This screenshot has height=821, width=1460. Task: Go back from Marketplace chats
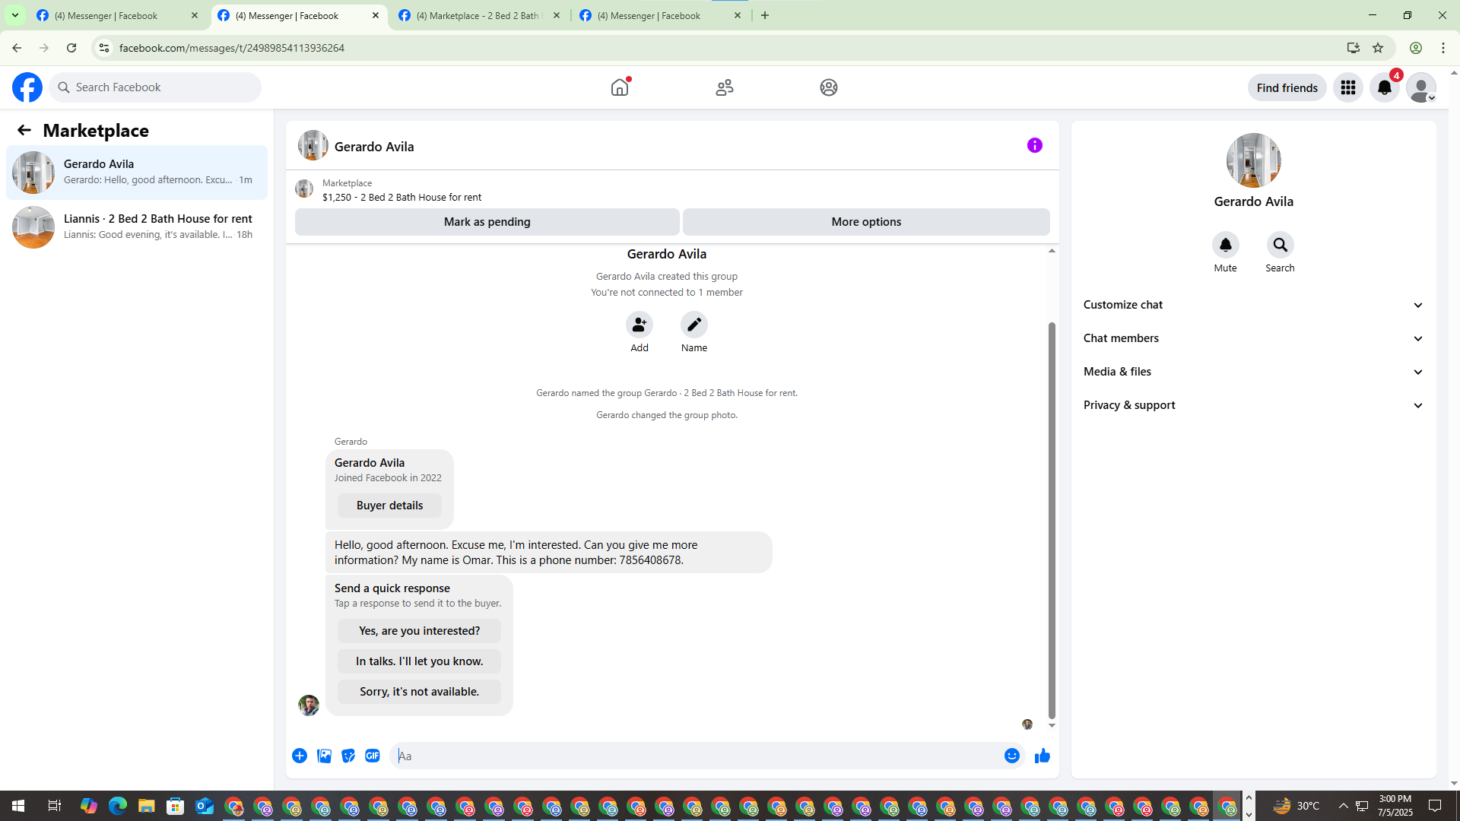point(24,130)
